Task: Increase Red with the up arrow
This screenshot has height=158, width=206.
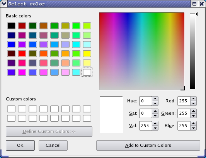Action: (x=193, y=99)
